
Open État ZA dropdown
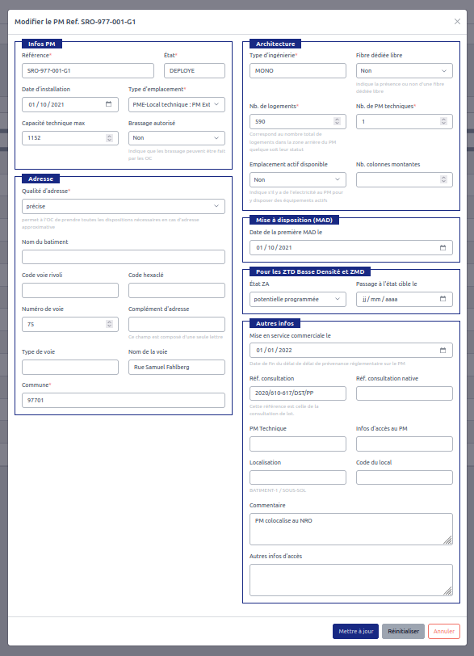[x=298, y=299]
